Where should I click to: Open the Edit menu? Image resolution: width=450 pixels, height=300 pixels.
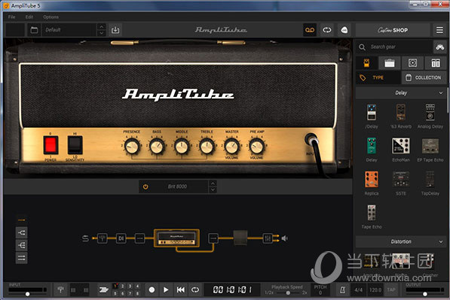click(29, 17)
